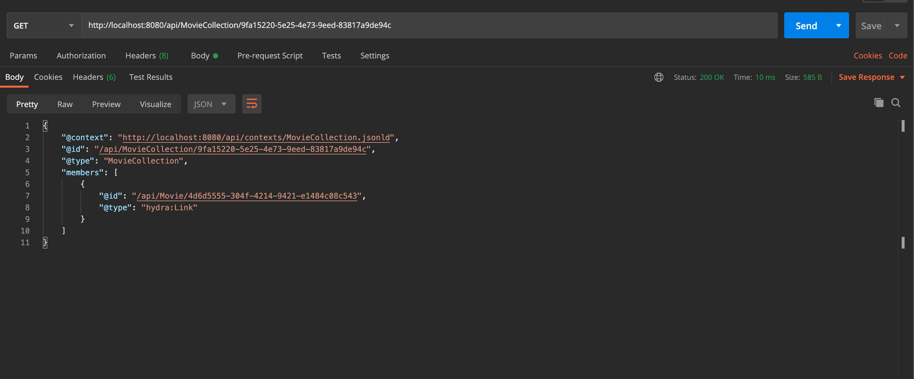914x379 pixels.
Task: Copy the response body to clipboard
Action: 879,103
